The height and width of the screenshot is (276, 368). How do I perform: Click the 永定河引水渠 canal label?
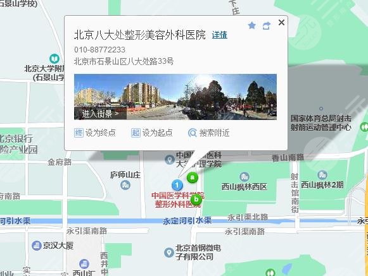[x=187, y=221]
